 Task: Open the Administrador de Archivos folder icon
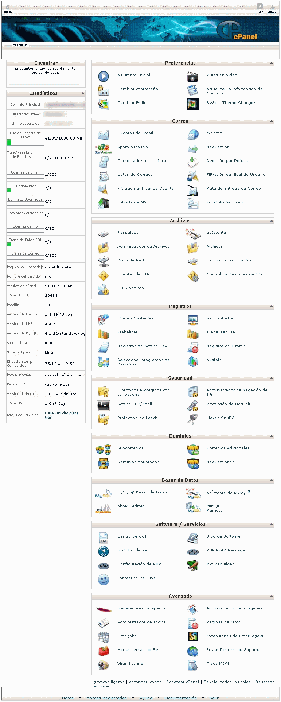(x=104, y=248)
